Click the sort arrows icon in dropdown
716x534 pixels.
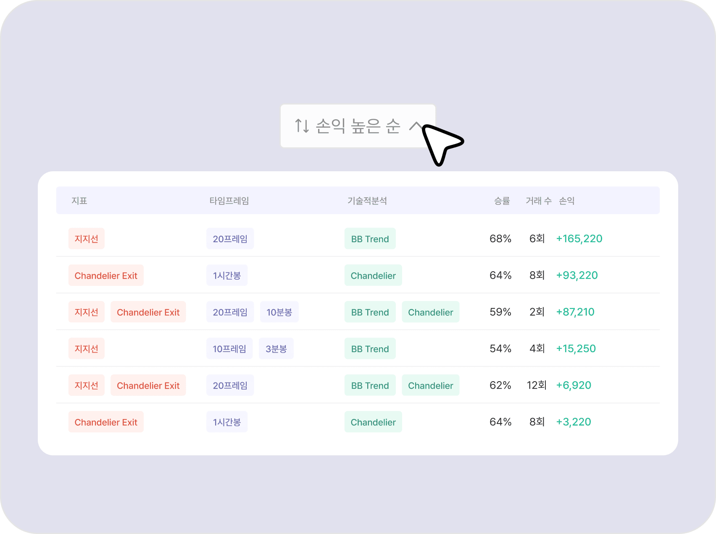(x=302, y=126)
